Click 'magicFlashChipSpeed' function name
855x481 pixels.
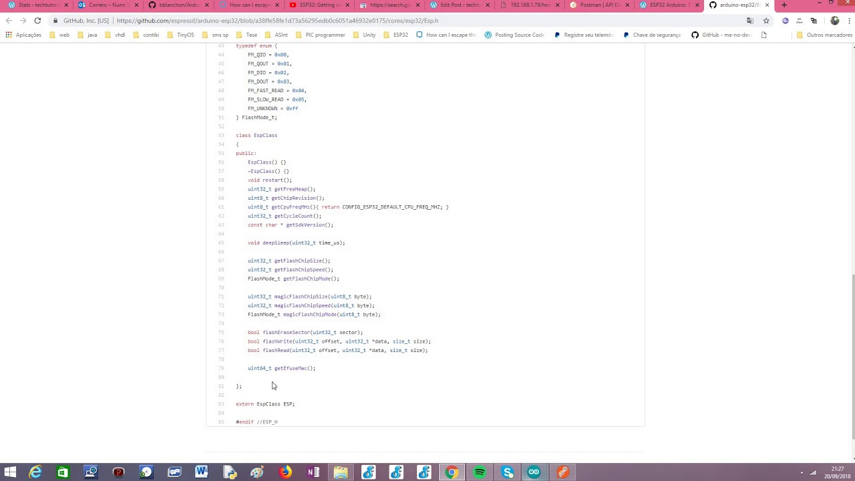[302, 306]
